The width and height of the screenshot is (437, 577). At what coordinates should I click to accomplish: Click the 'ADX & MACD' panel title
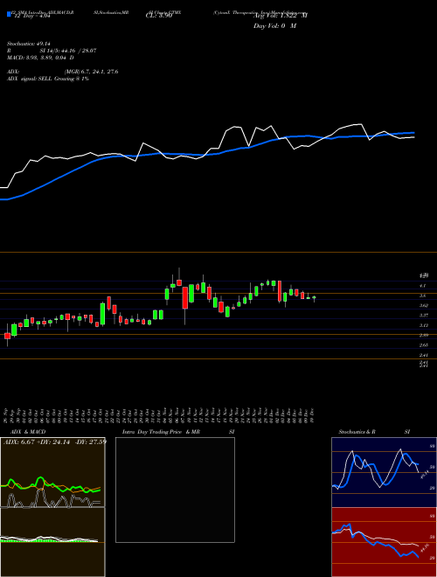pyautogui.click(x=28, y=432)
